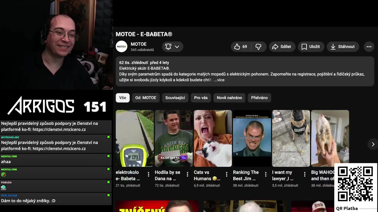Viewport: 378px width, 212px height.
Task: Select the Přehráno filter chip
Action: coord(259,98)
